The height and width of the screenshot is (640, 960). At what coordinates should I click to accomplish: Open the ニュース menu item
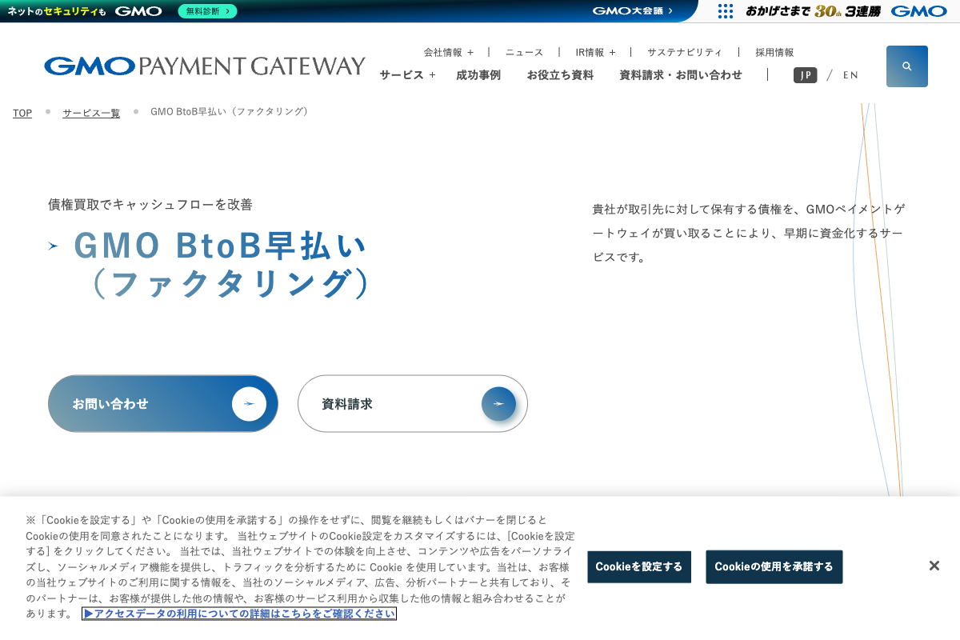524,52
